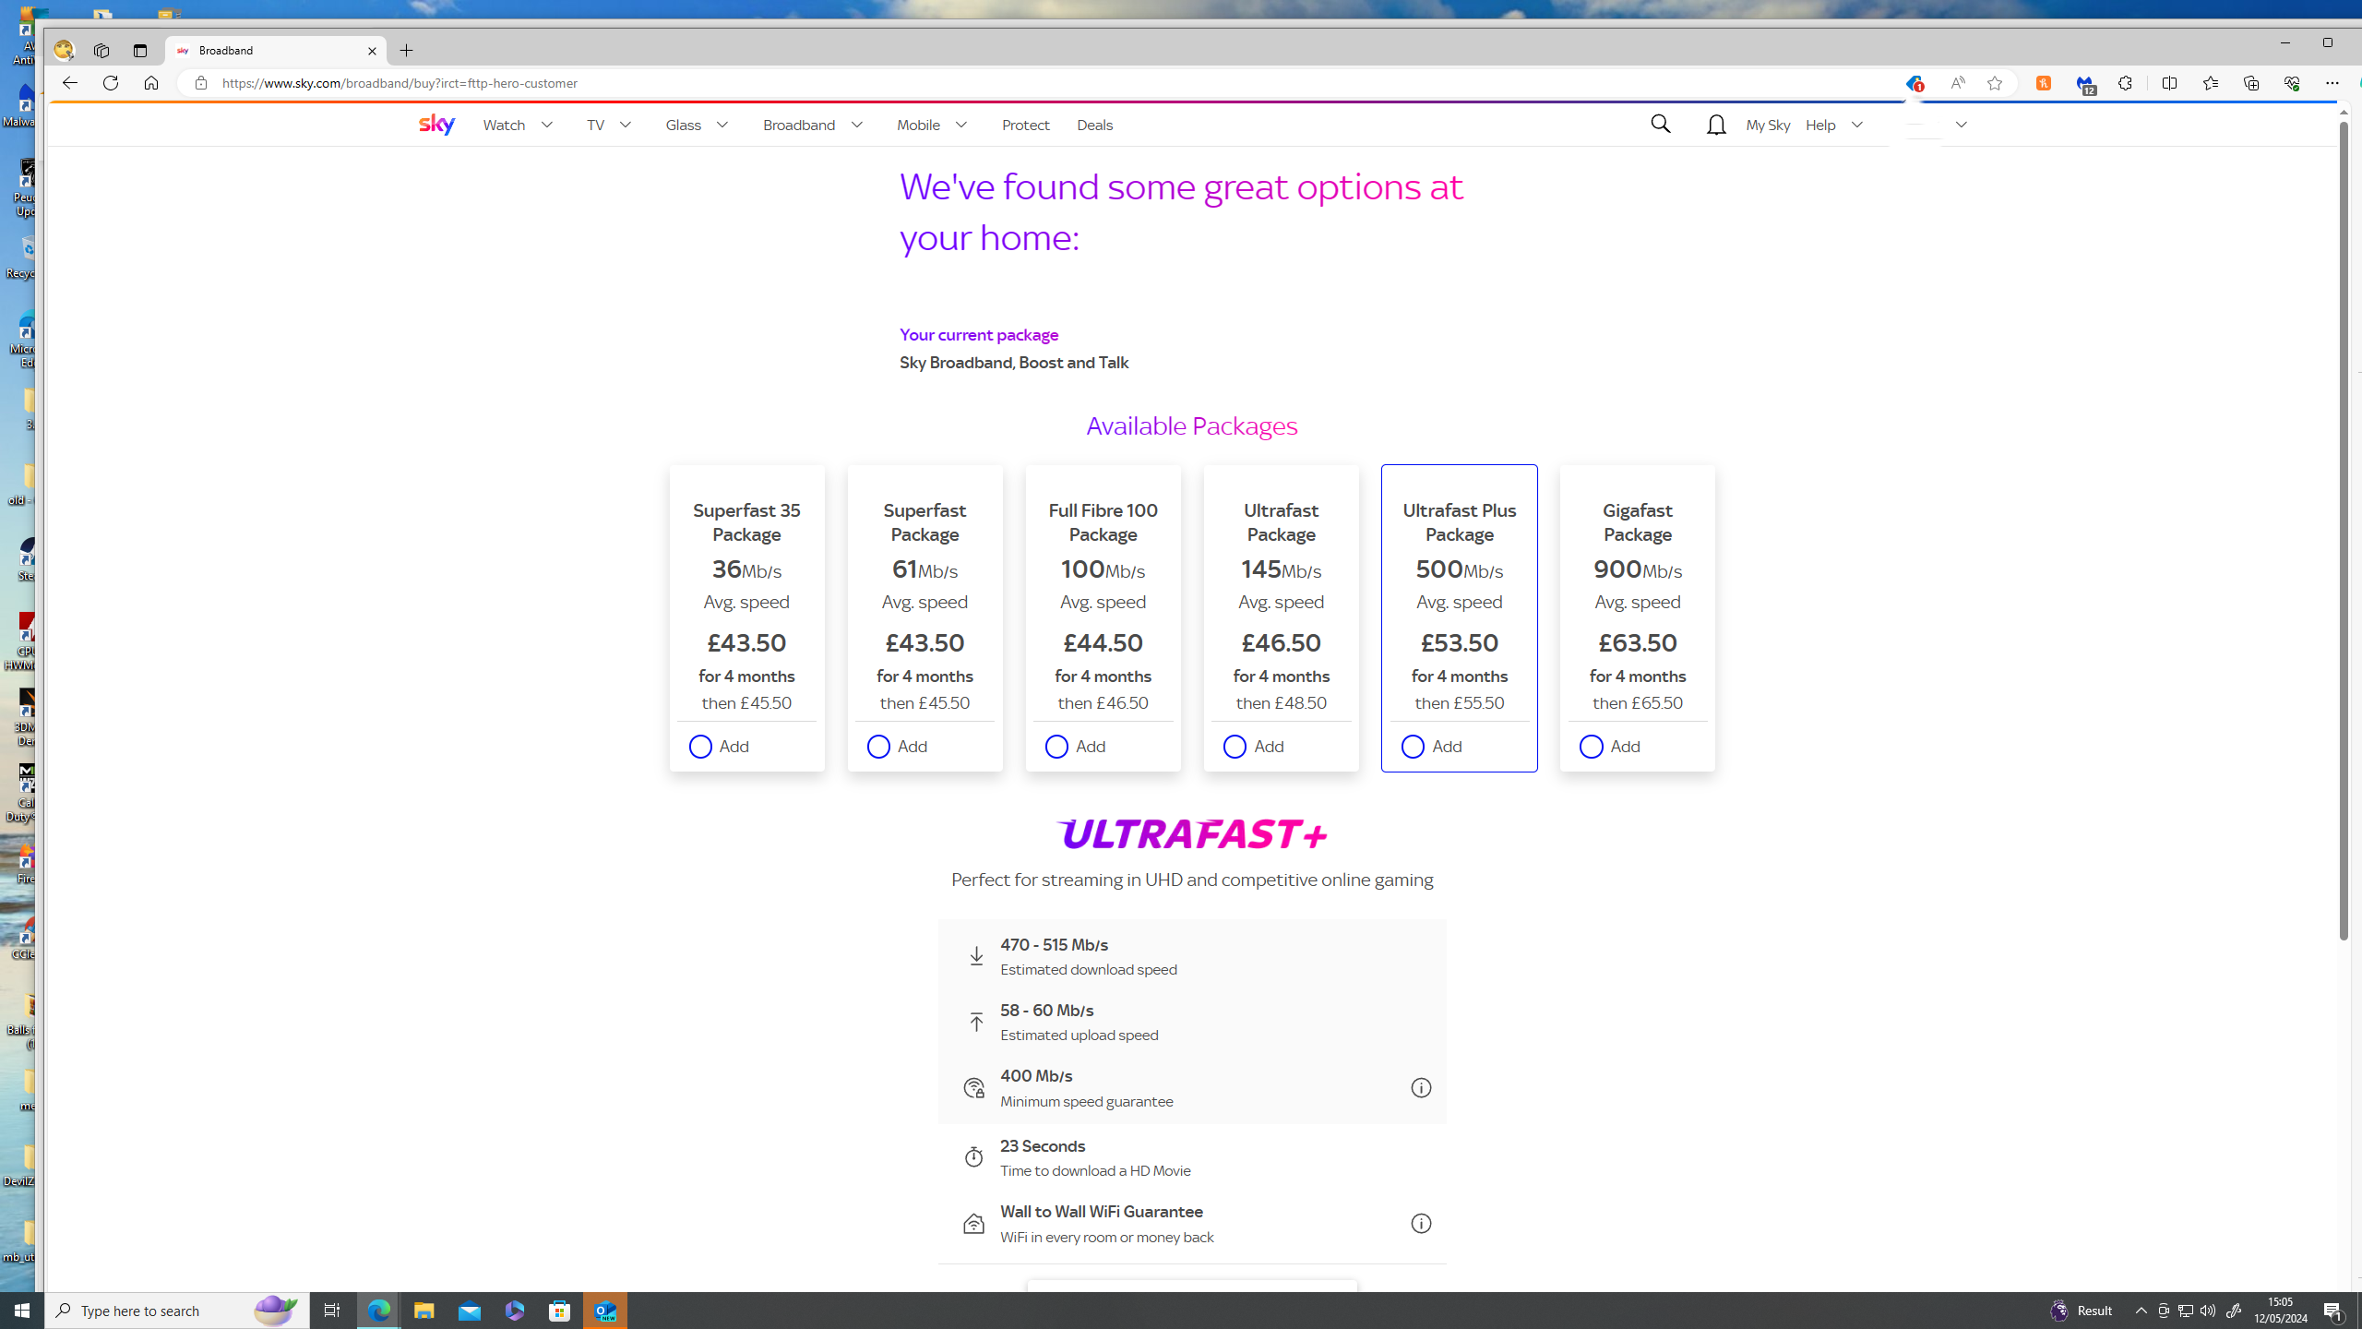The image size is (2362, 1329).
Task: Expand the Watch menu chevron
Action: 547,126
